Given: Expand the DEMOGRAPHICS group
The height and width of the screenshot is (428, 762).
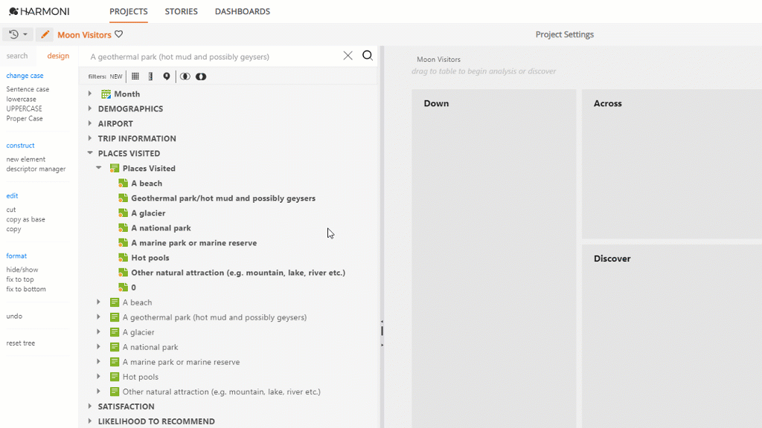Looking at the screenshot, I should (x=90, y=108).
